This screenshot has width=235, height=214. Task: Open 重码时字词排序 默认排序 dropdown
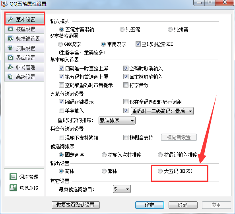click(x=117, y=121)
